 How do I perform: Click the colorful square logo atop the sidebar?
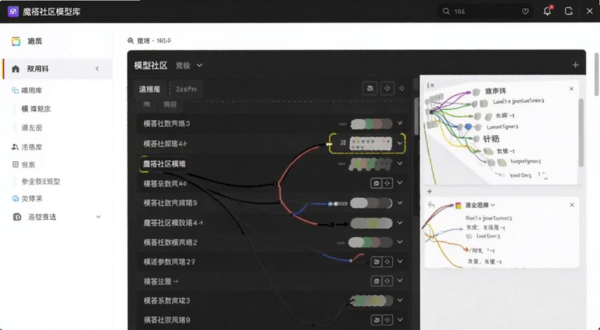16,41
